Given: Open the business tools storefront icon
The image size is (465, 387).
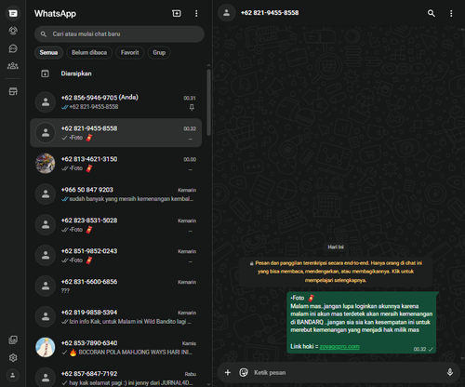Looking at the screenshot, I should [13, 91].
